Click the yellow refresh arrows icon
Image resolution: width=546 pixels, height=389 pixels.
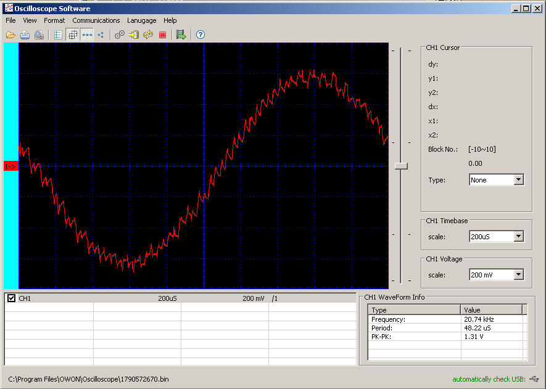[148, 35]
